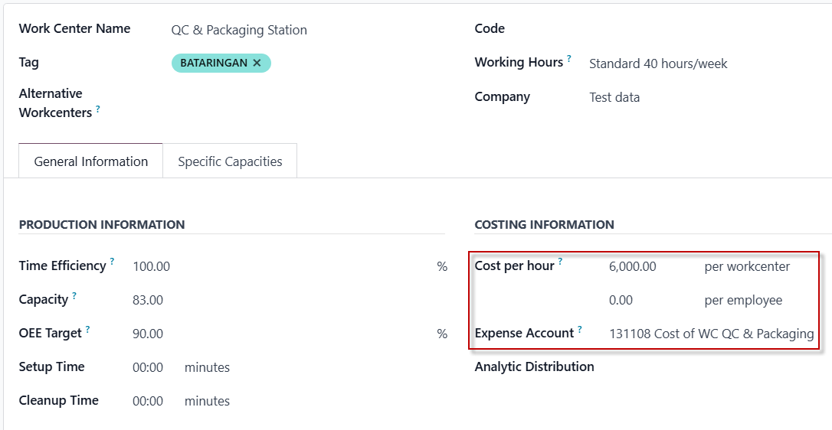This screenshot has width=832, height=430.
Task: Remove the BATARINGAN tag with its X
Action: pyautogui.click(x=257, y=63)
